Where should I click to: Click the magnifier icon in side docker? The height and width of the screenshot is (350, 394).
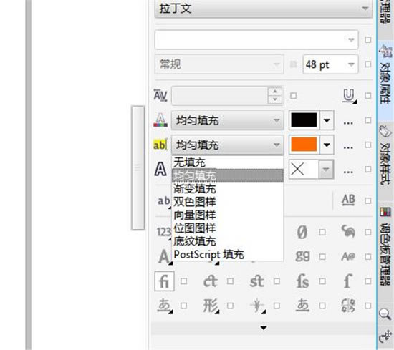point(385,313)
